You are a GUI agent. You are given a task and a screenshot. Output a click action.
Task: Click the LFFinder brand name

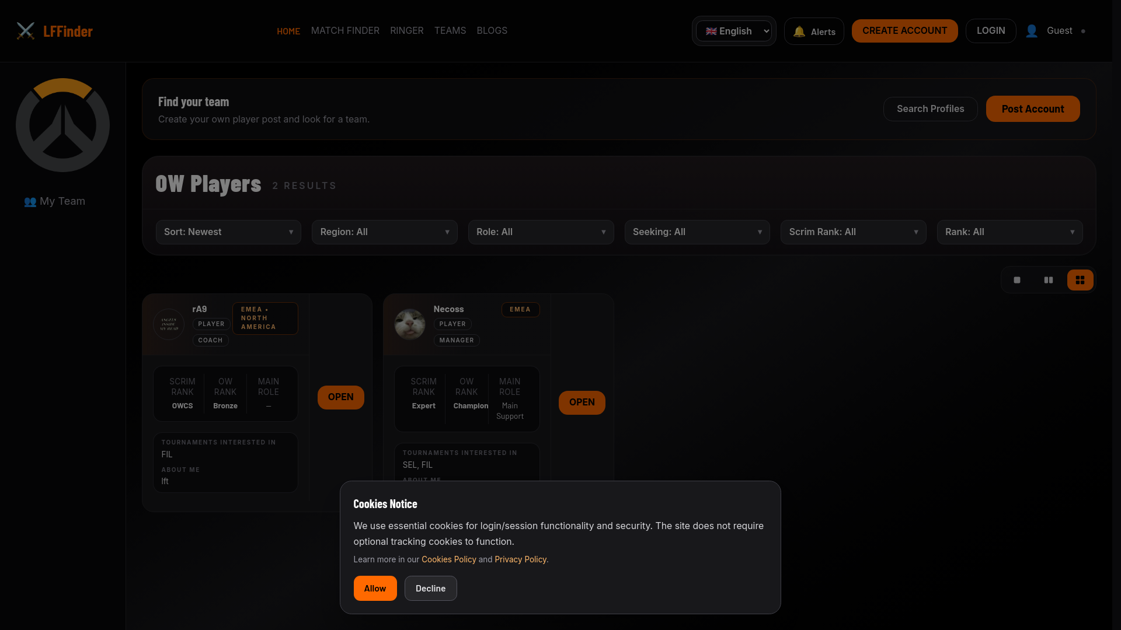point(68,32)
